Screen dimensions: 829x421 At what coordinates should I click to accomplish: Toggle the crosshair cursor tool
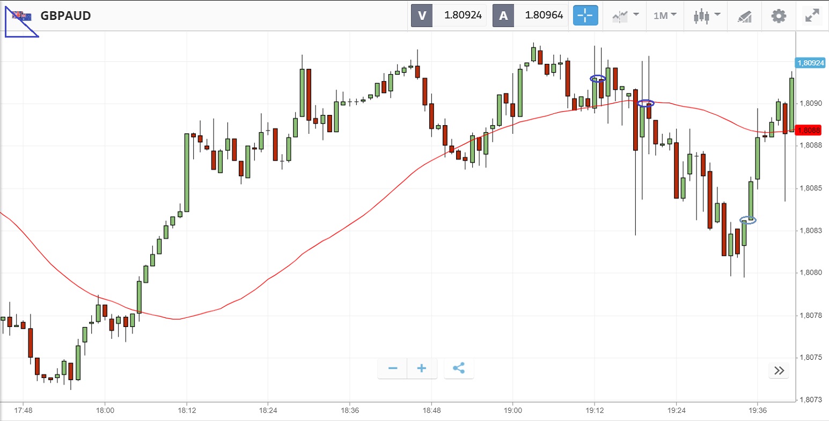(585, 16)
